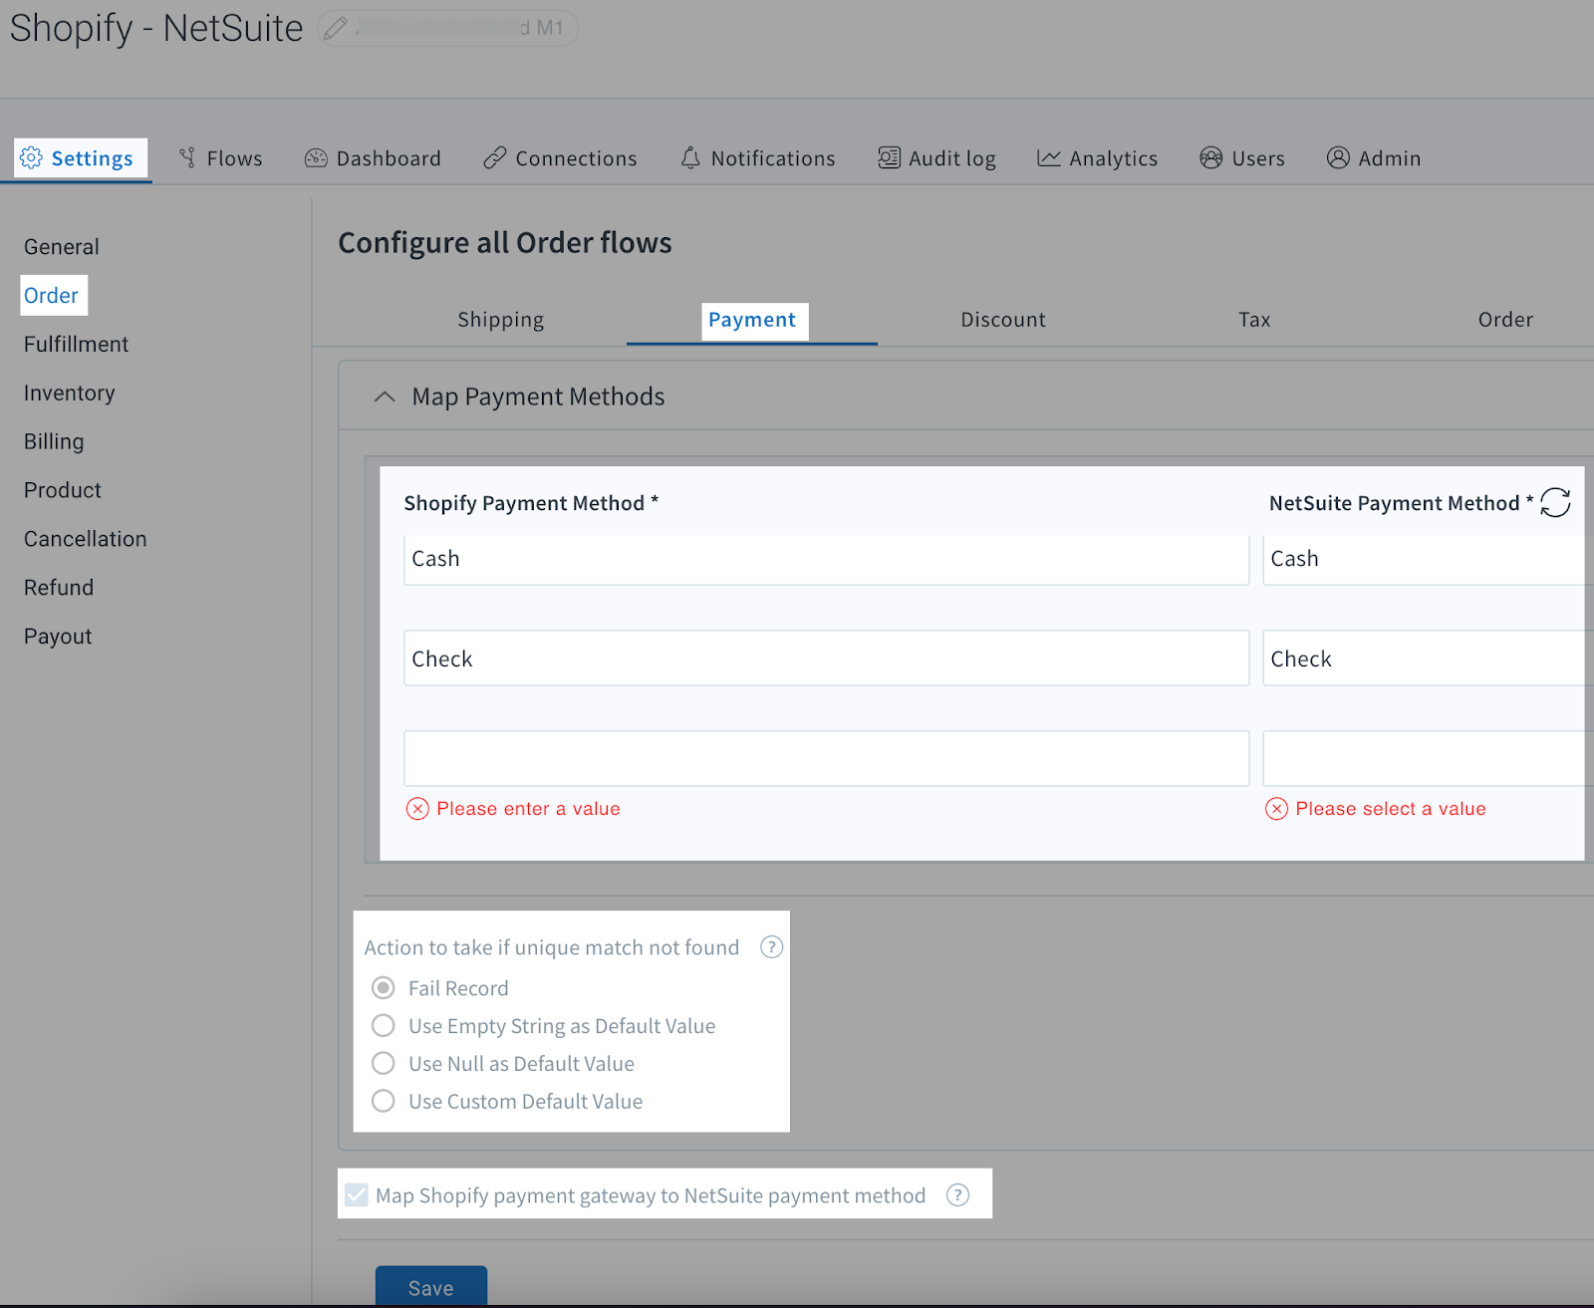1594x1308 pixels.
Task: Open Order settings in sidebar
Action: [51, 296]
